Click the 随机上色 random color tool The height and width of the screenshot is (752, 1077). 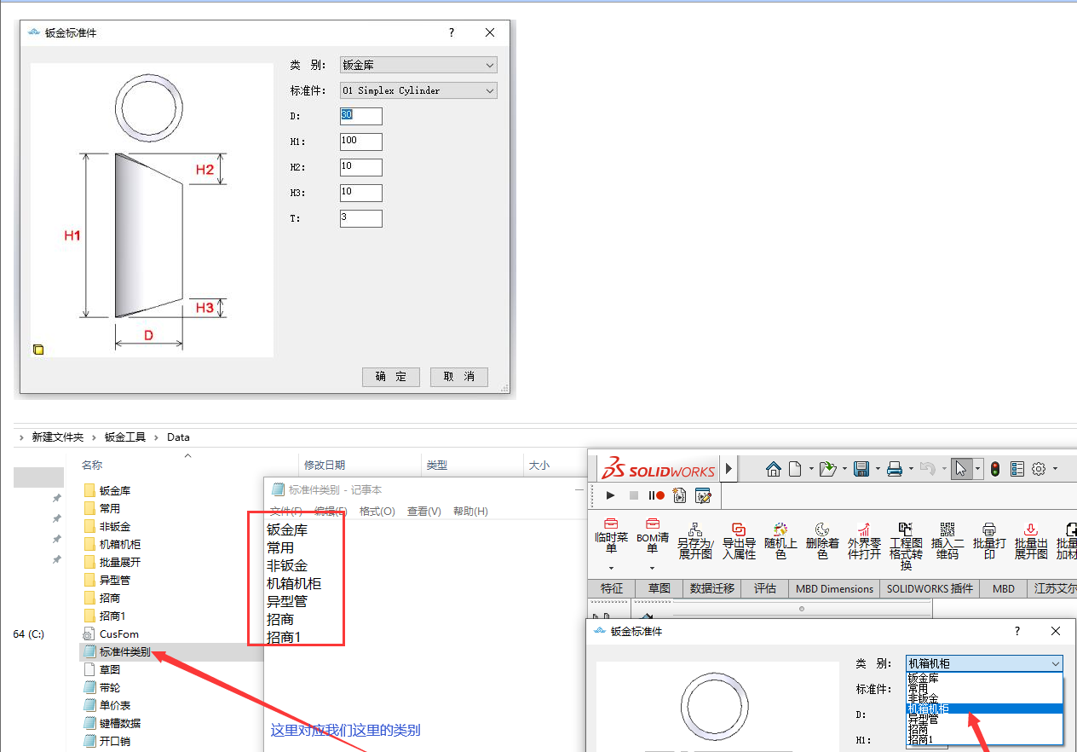pyautogui.click(x=780, y=541)
